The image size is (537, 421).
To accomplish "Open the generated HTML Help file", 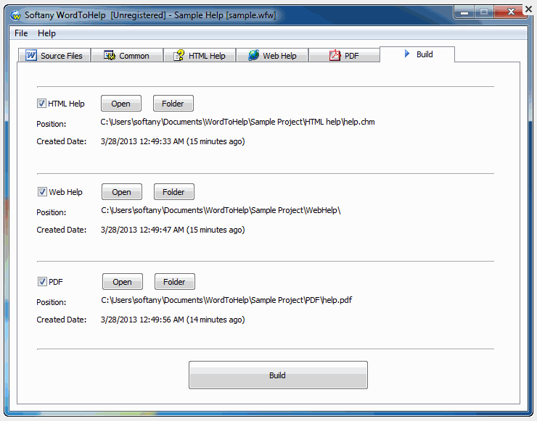I will pyautogui.click(x=120, y=104).
